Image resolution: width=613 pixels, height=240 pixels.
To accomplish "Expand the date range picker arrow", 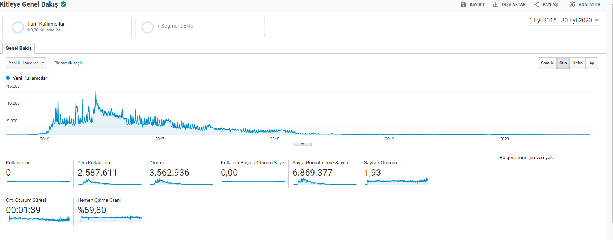I will pos(597,21).
